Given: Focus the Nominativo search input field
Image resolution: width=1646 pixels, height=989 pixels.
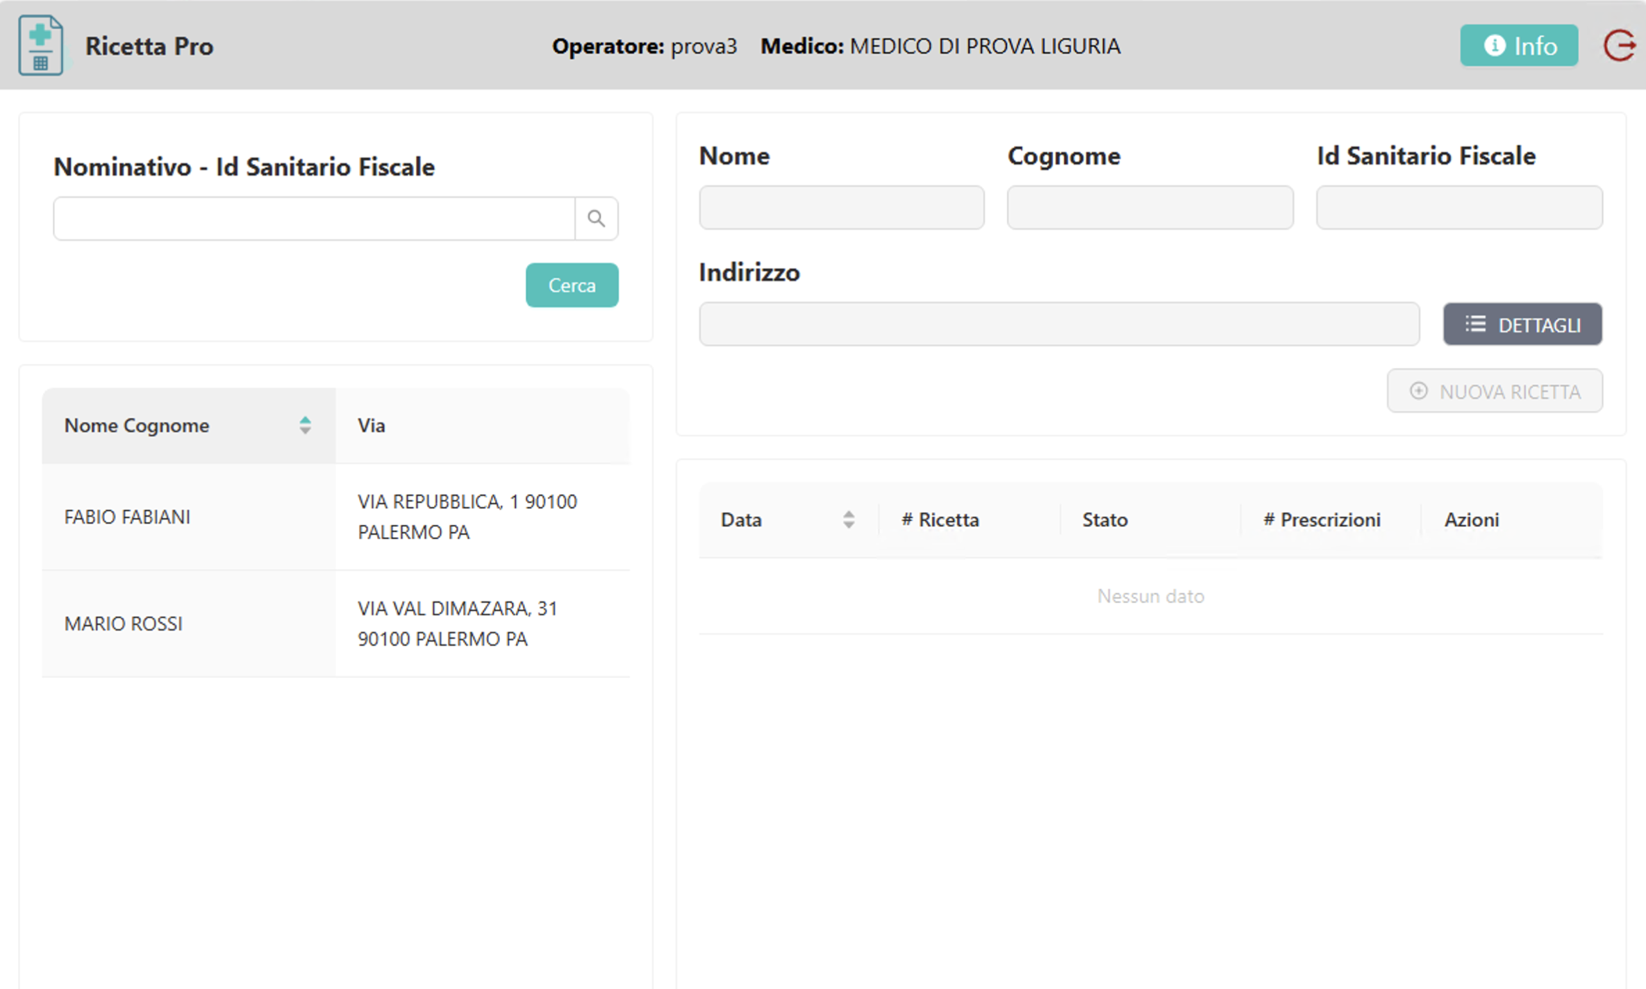Looking at the screenshot, I should point(314,219).
